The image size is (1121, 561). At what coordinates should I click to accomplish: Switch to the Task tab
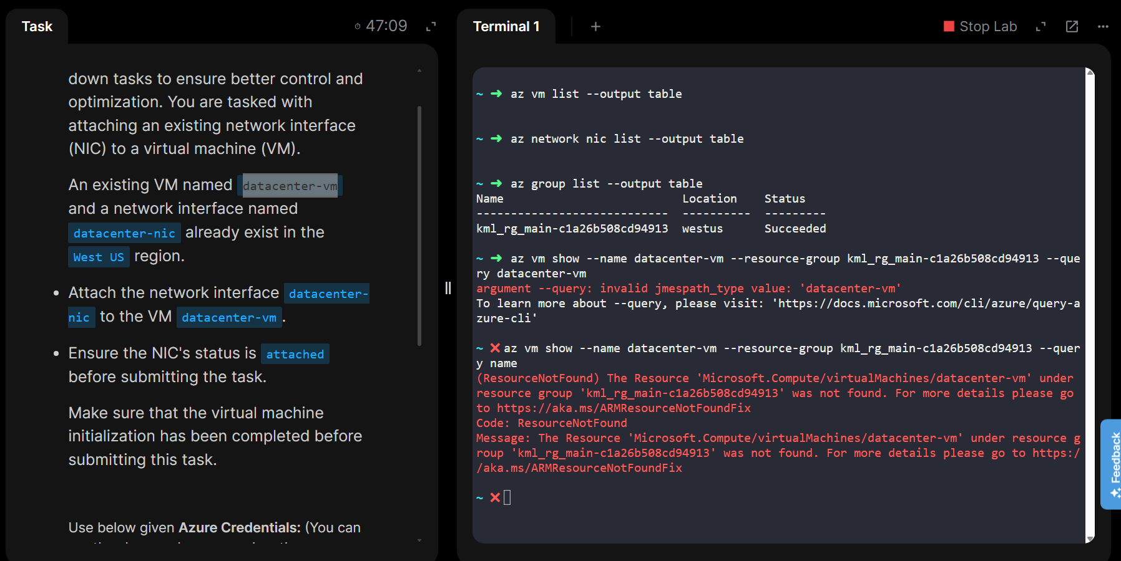[x=37, y=26]
